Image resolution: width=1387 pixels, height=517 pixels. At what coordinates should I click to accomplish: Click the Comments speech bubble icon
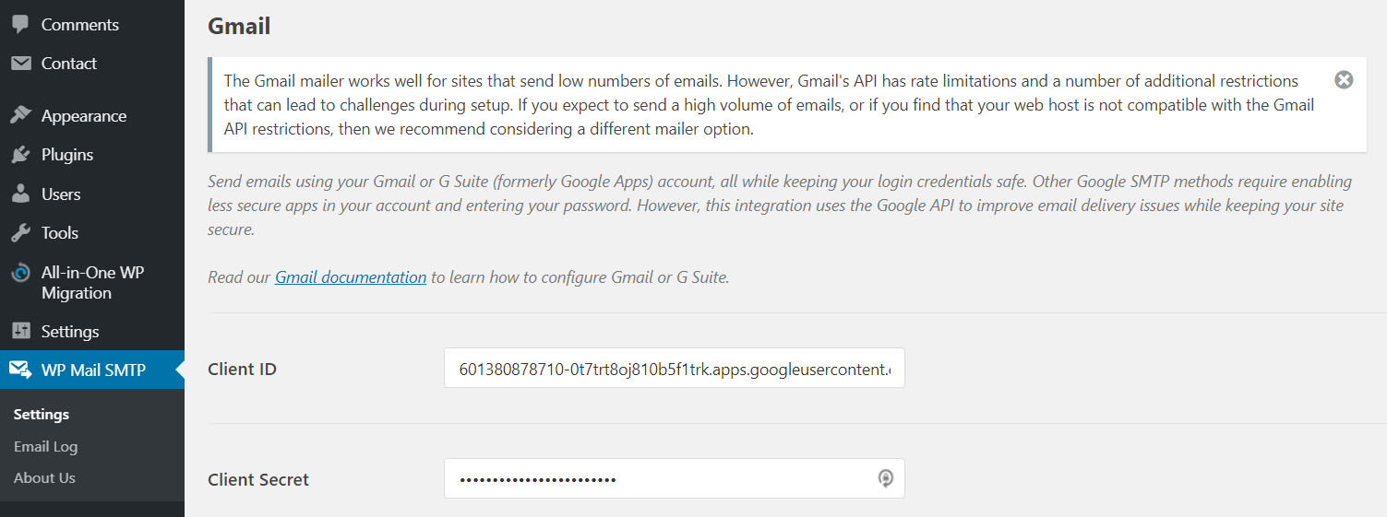(20, 24)
